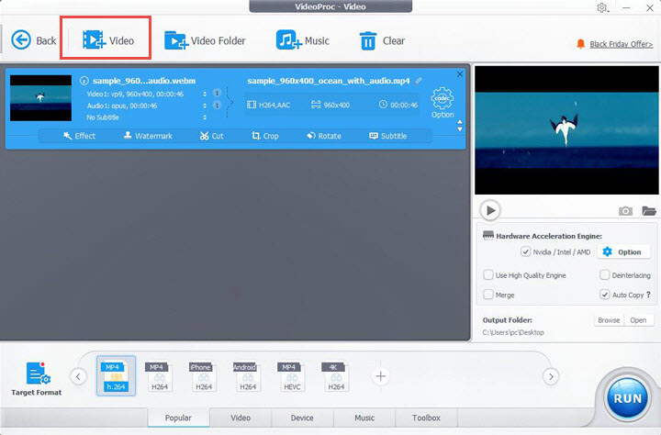Show previous formats with the left arrow
This screenshot has width=661, height=435.
pyautogui.click(x=78, y=376)
